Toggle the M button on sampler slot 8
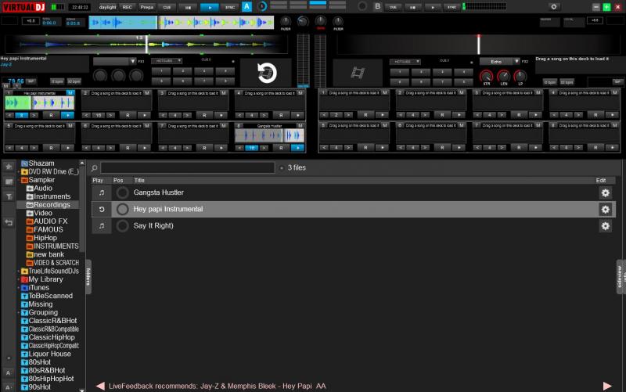Image resolution: width=626 pixels, height=392 pixels. 300,126
